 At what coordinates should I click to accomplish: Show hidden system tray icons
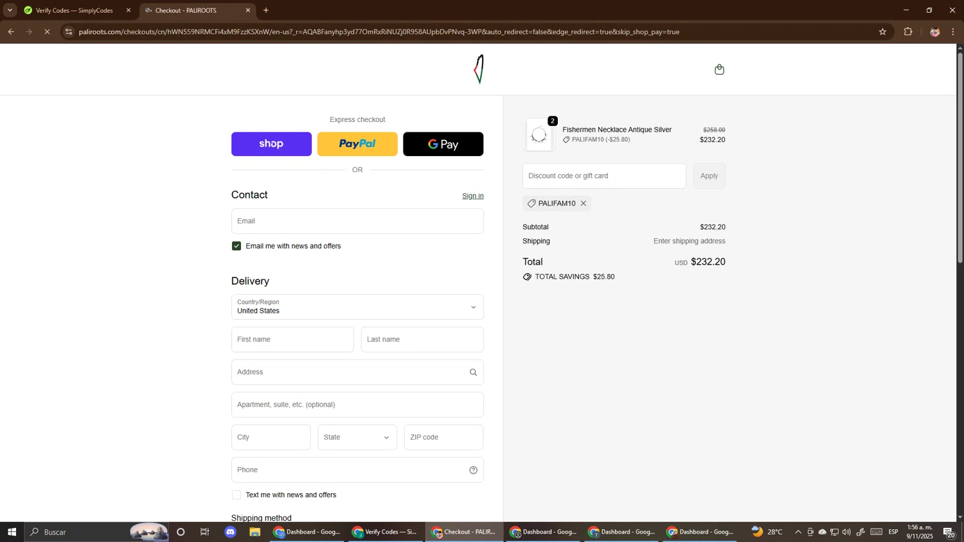[798, 532]
